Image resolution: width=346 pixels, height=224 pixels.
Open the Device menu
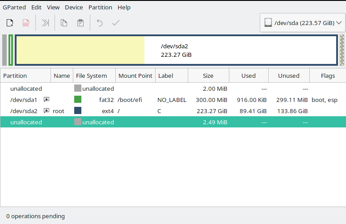(74, 7)
